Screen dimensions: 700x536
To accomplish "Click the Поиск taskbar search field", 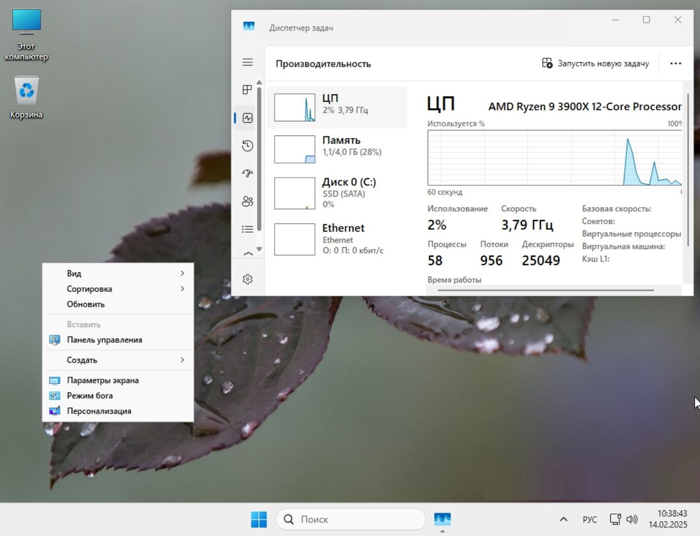I will (x=351, y=519).
